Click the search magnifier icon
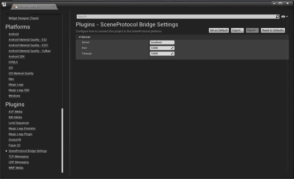 (278, 16)
